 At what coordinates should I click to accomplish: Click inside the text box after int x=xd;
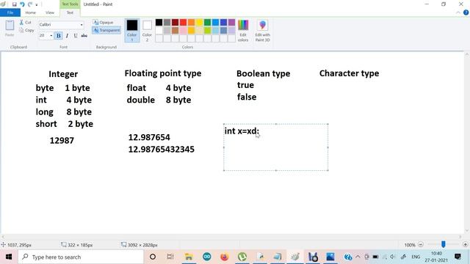point(276,147)
